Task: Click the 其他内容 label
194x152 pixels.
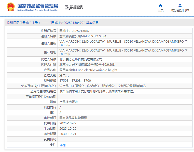Action: (50, 107)
